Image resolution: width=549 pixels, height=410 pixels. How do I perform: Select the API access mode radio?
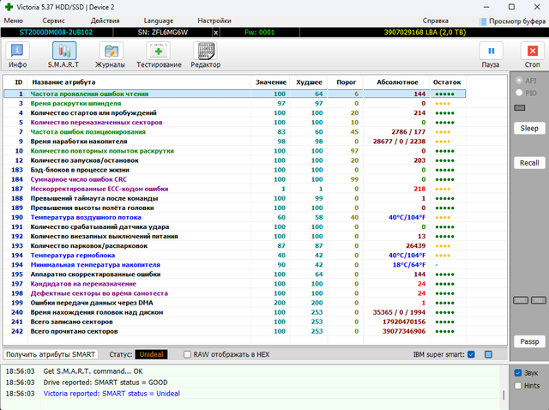[519, 81]
